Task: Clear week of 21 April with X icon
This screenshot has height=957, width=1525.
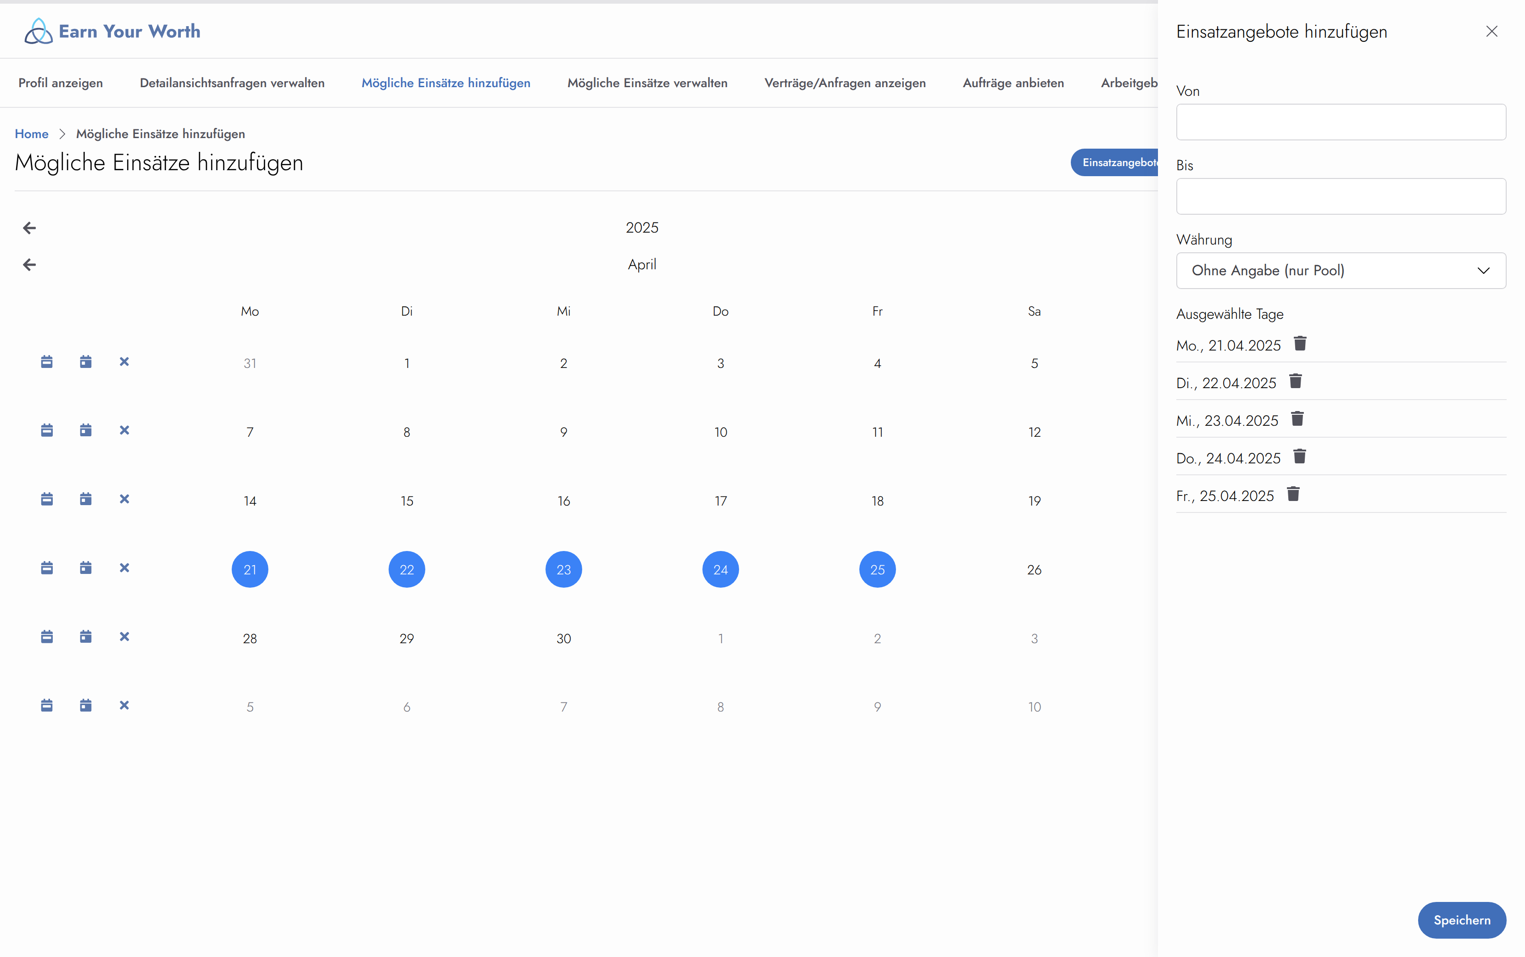Action: [124, 568]
